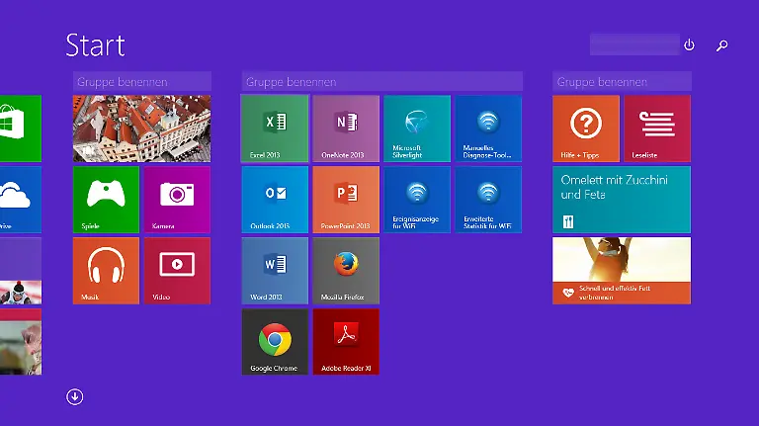Open Schnell und effektiv Fett verbrennen tile

622,271
